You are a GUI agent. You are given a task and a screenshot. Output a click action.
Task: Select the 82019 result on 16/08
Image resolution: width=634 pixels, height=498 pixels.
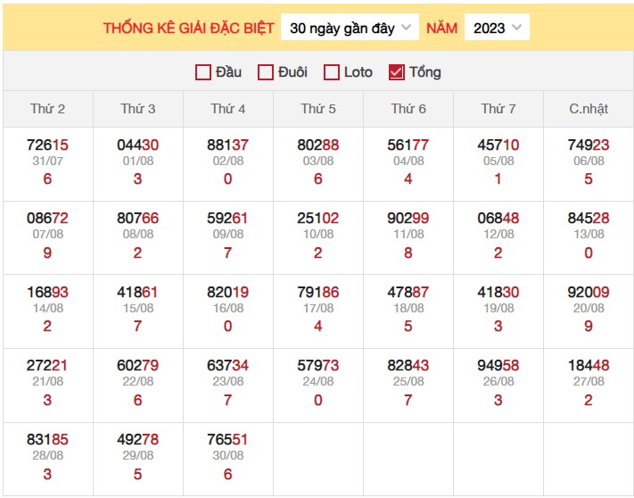(228, 293)
